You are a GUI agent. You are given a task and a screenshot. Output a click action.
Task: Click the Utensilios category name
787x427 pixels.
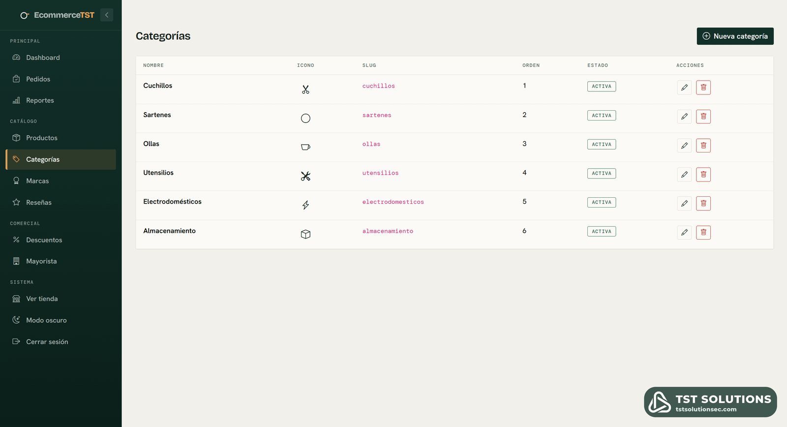pos(158,173)
